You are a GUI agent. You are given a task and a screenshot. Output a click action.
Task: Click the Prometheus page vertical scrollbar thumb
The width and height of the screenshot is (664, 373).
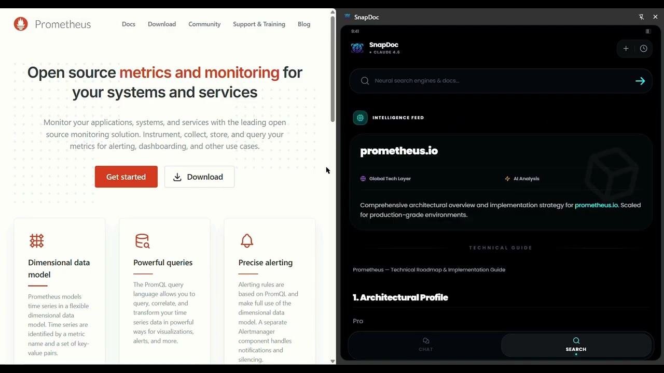[333, 69]
